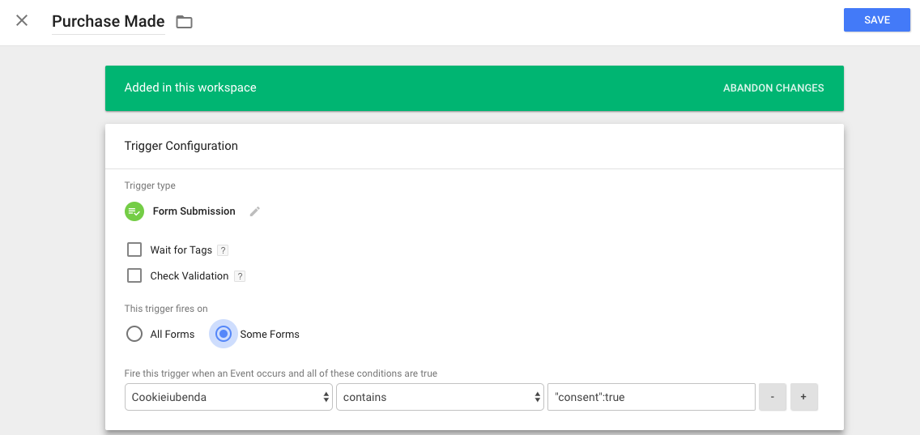920x435 pixels.
Task: Remove the condition row with the minus button
Action: pos(773,397)
